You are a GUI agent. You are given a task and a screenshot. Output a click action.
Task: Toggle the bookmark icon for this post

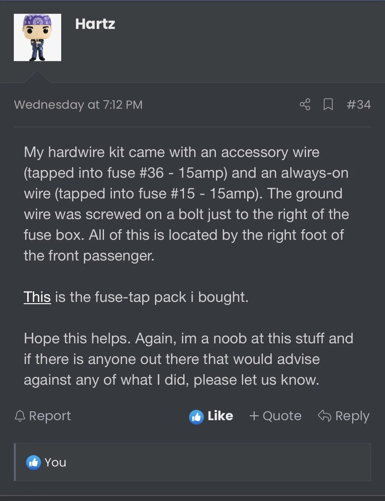tap(328, 104)
